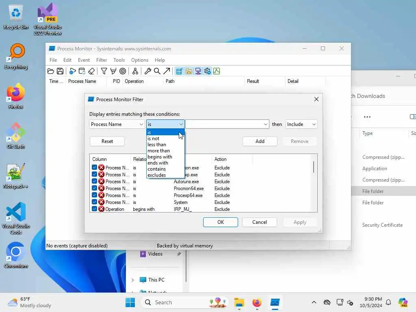Click the Add button

[x=260, y=141]
